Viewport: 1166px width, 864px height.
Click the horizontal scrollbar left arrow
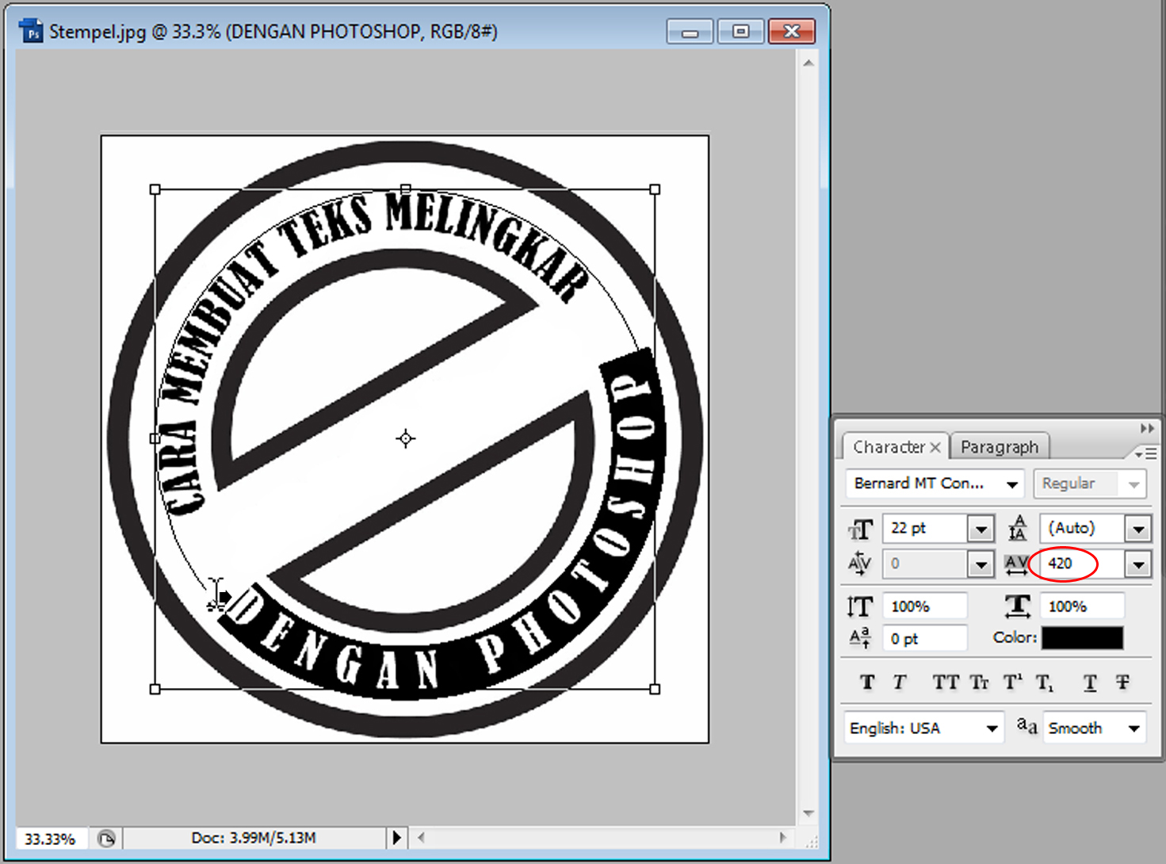click(421, 837)
